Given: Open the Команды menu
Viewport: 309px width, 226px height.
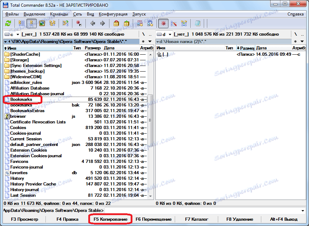Looking at the screenshot, I should (x=59, y=14).
